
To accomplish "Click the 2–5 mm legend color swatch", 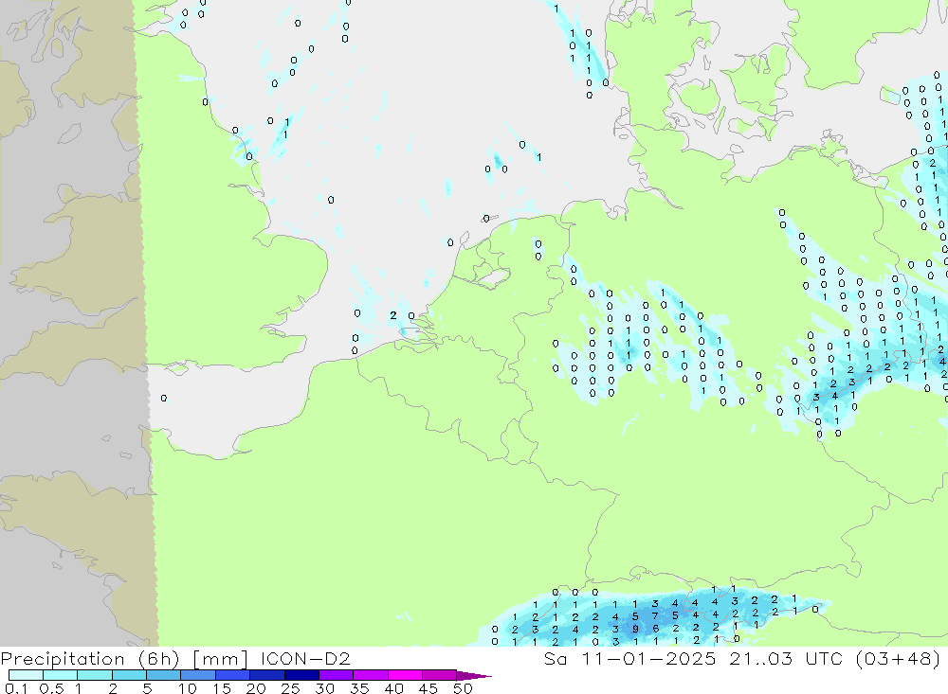I will (129, 675).
